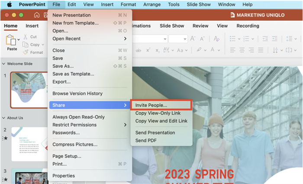The image size is (303, 184).
Task: Click the Paste clipboard icon
Action: (11, 40)
